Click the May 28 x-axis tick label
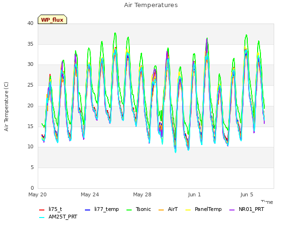 pos(142,194)
